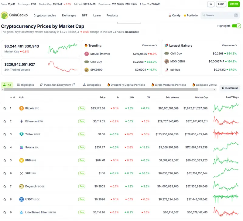Screen dimensions: 243x221
Task: Click SPX6900 trending coin icon
Action: pos(87,70)
